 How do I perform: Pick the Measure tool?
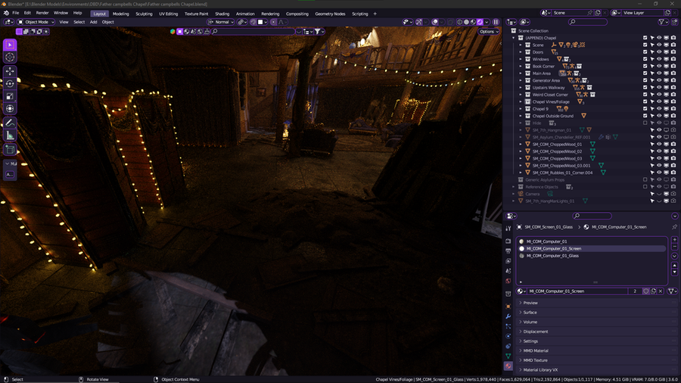point(10,136)
